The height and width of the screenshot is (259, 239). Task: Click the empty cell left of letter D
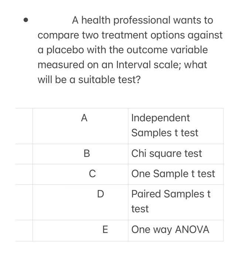tap(24, 202)
